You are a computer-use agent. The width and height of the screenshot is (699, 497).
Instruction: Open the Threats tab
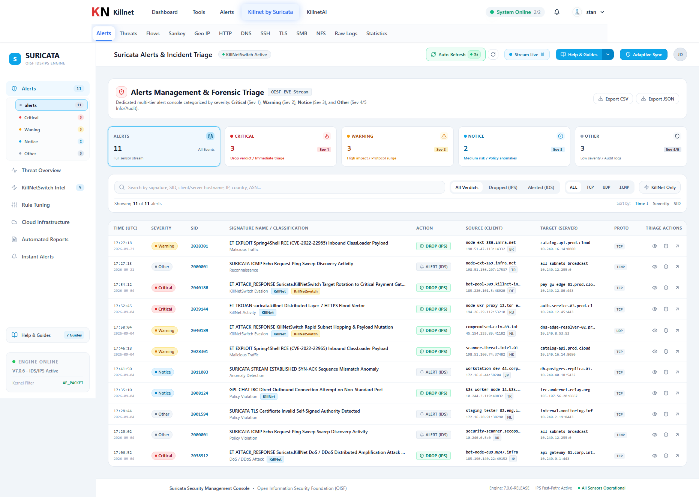[128, 33]
